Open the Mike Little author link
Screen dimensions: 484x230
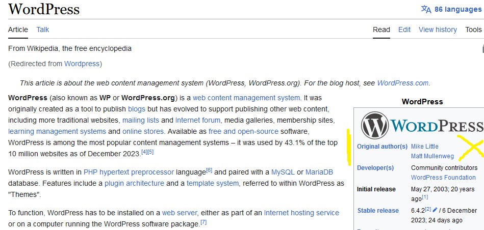click(x=424, y=146)
